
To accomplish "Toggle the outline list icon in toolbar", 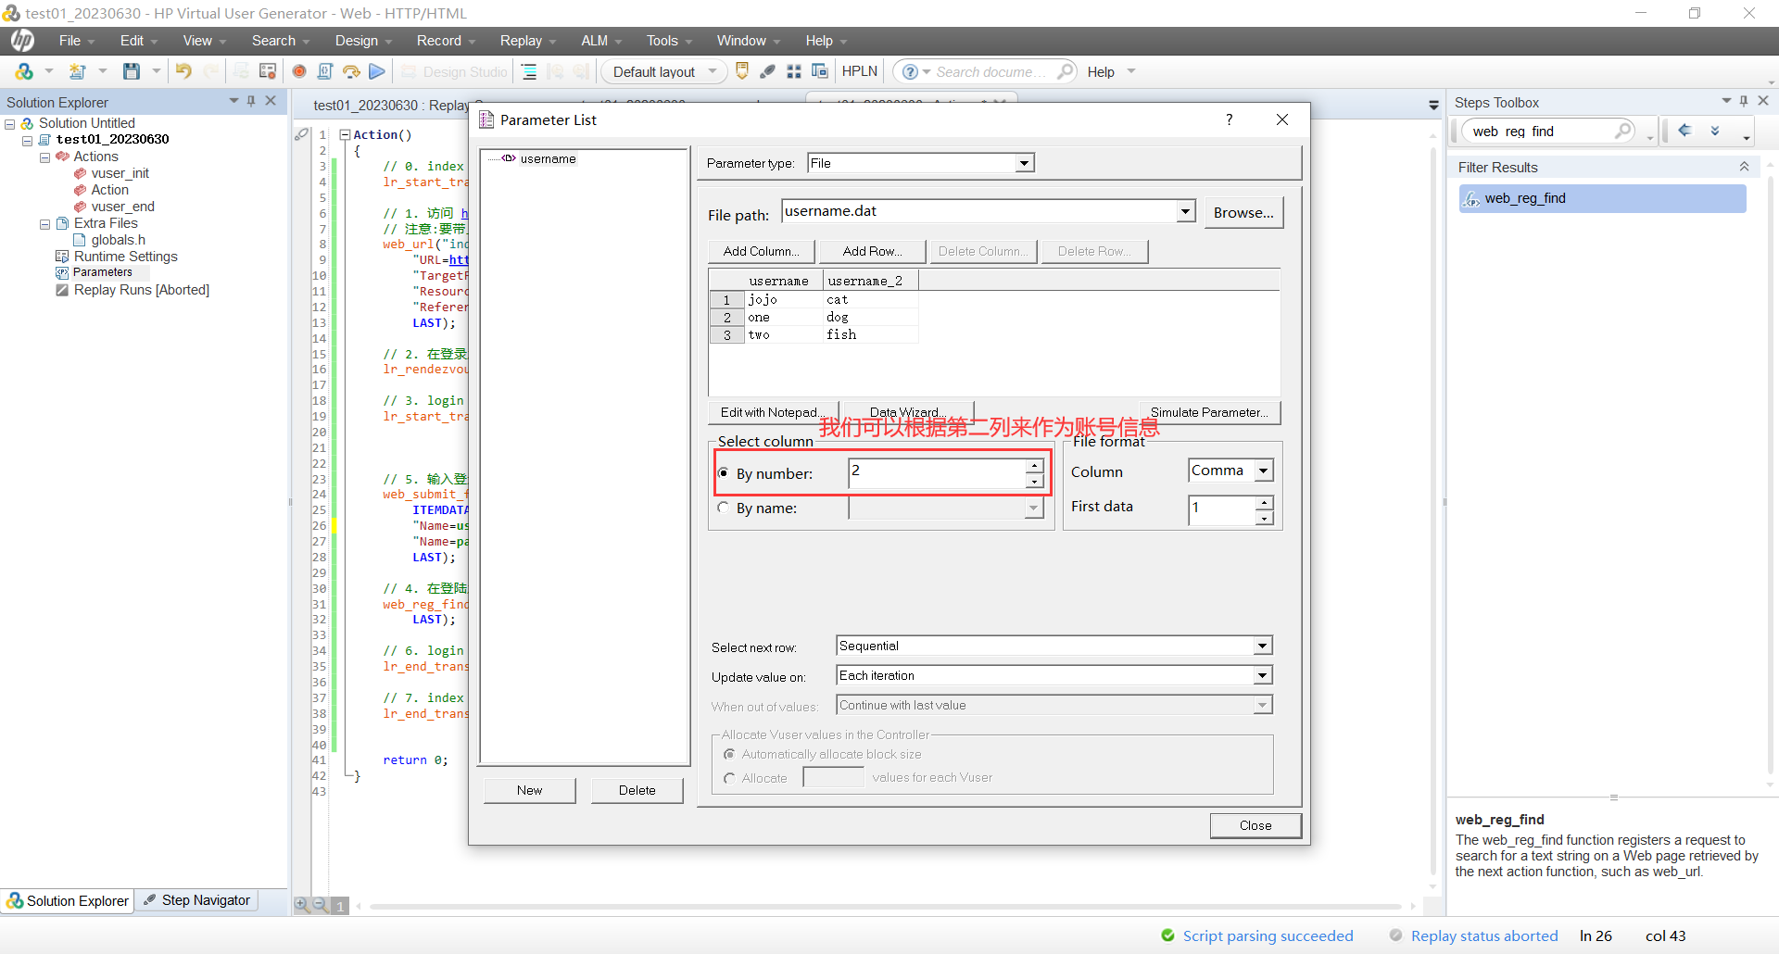I will [529, 71].
